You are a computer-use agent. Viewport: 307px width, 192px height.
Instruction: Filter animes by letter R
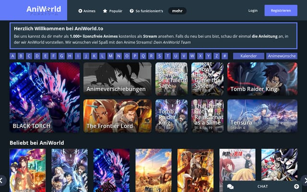coord(152,56)
